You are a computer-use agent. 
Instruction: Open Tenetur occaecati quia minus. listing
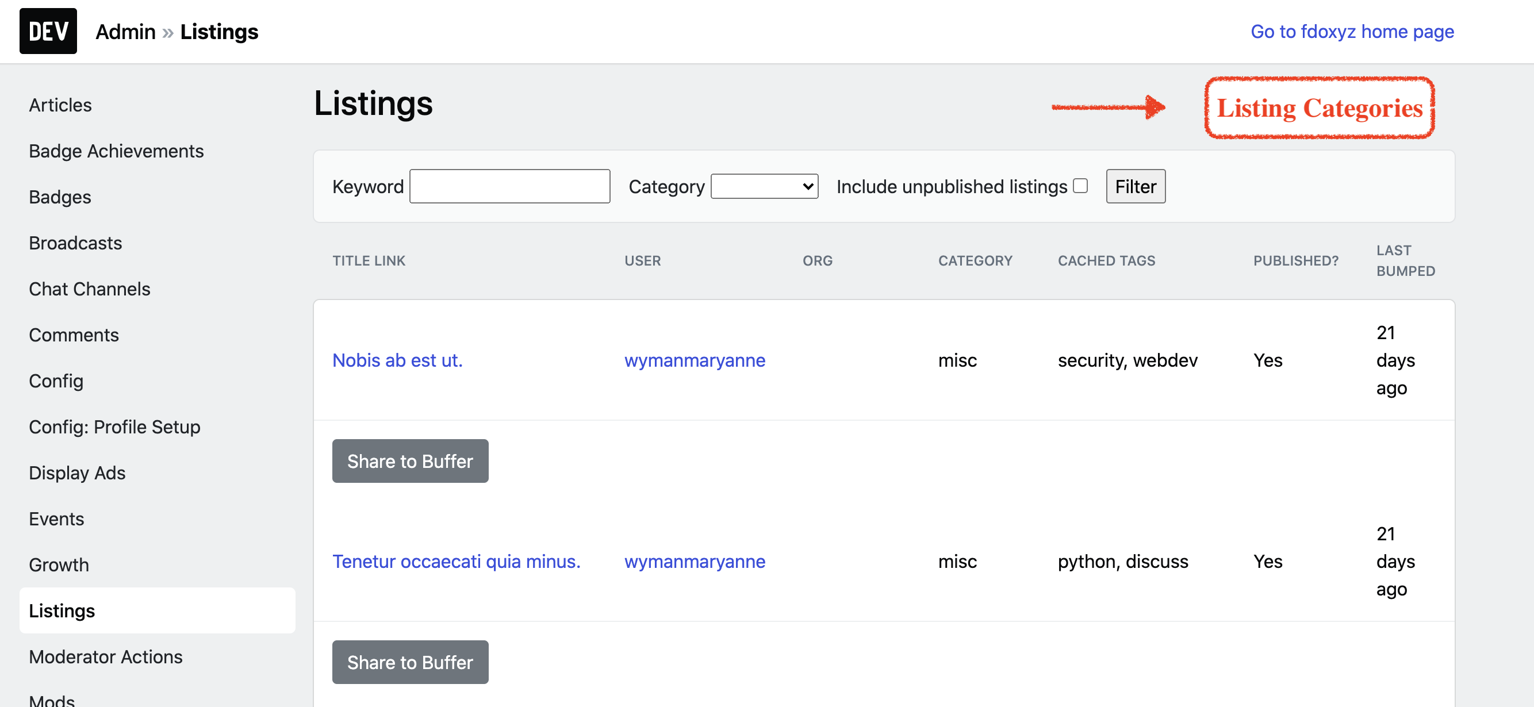point(456,561)
